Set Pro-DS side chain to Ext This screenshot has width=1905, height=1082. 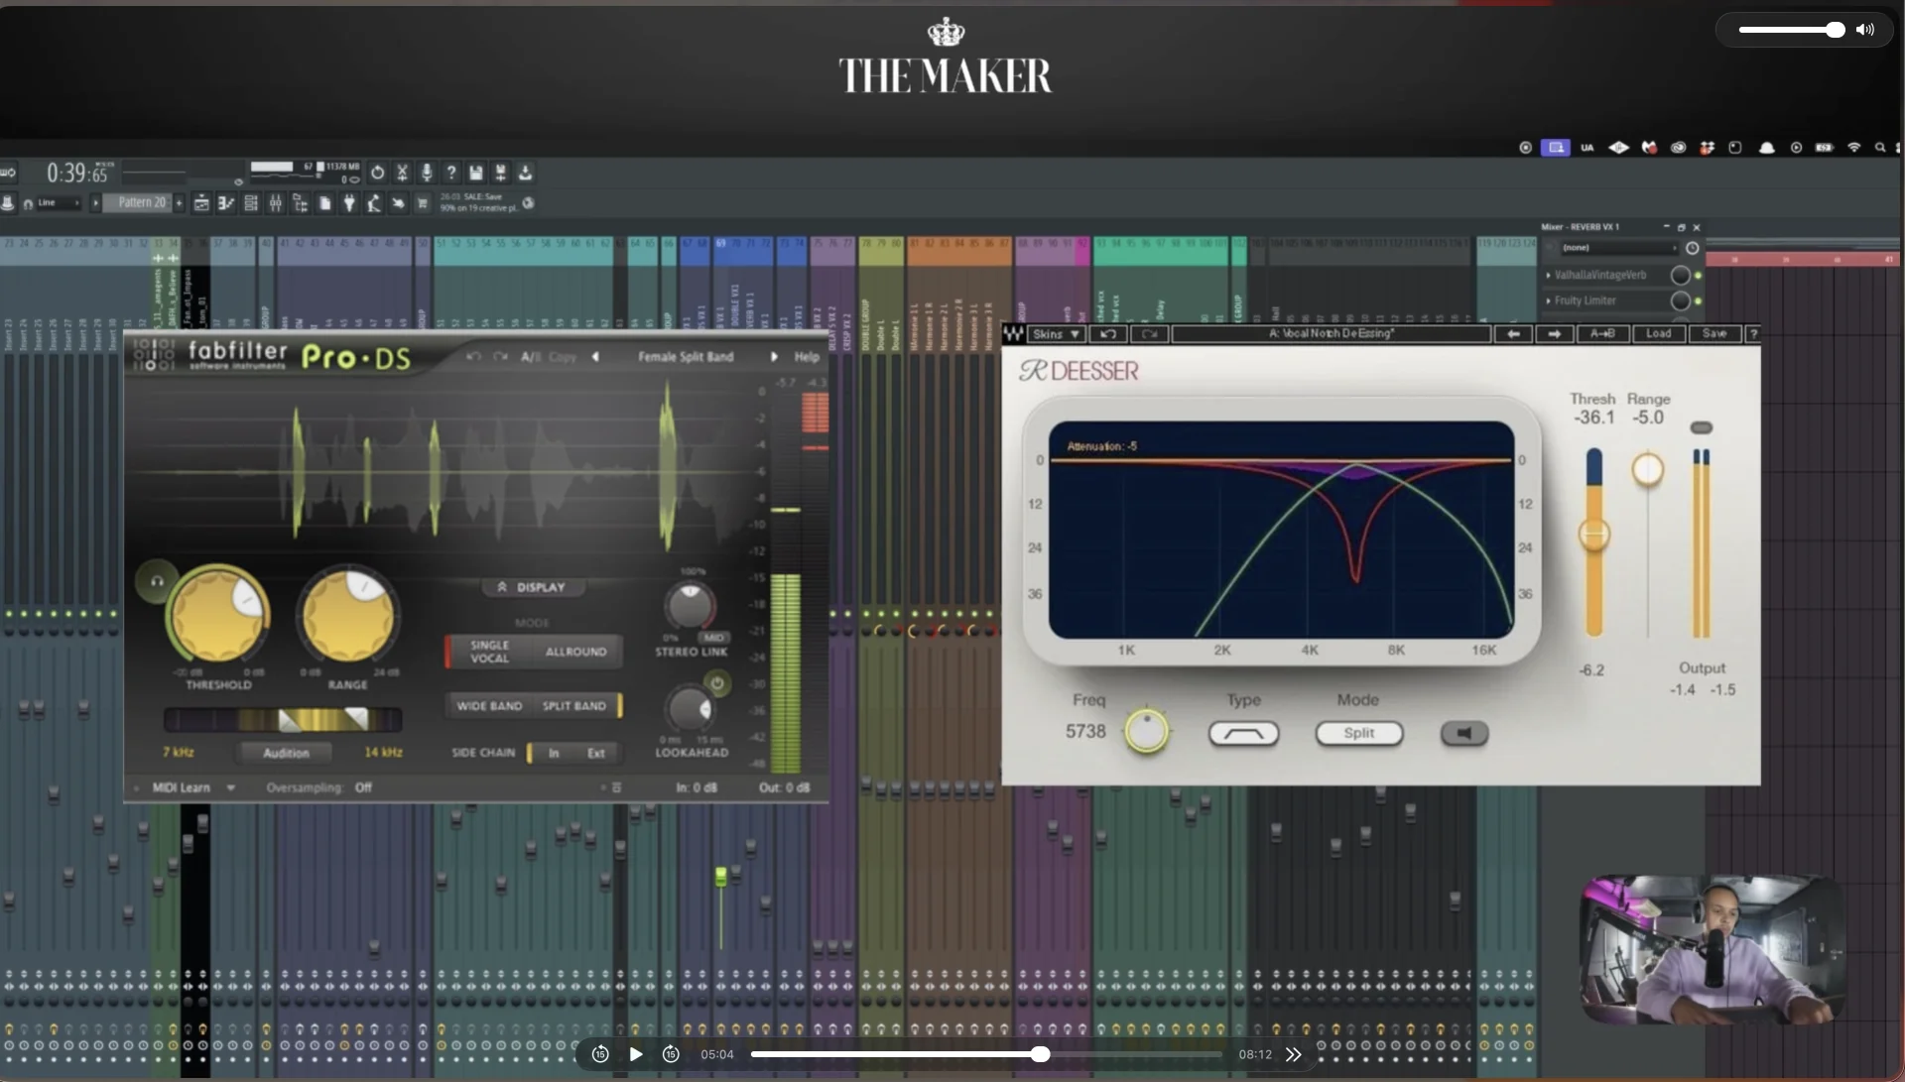pos(596,754)
